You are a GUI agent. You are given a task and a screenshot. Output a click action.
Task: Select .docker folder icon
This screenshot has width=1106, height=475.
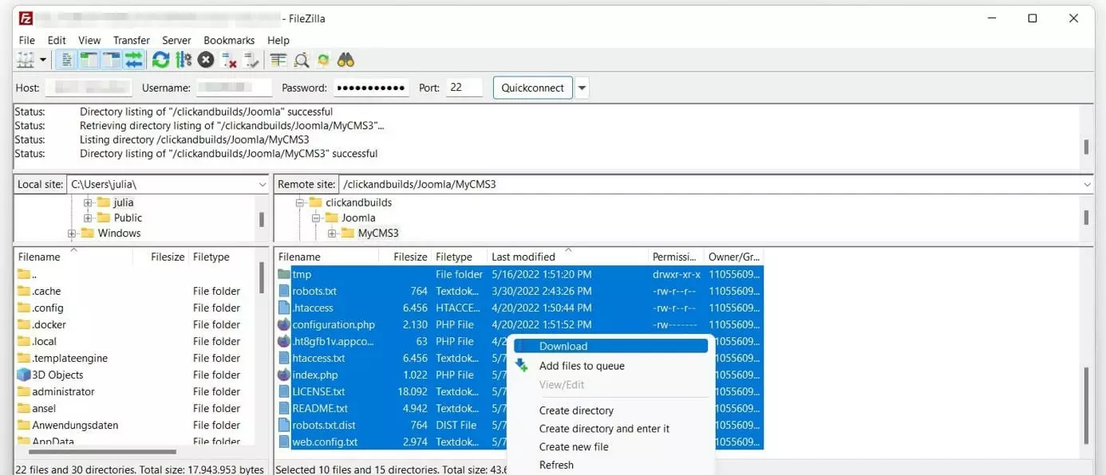click(x=24, y=324)
